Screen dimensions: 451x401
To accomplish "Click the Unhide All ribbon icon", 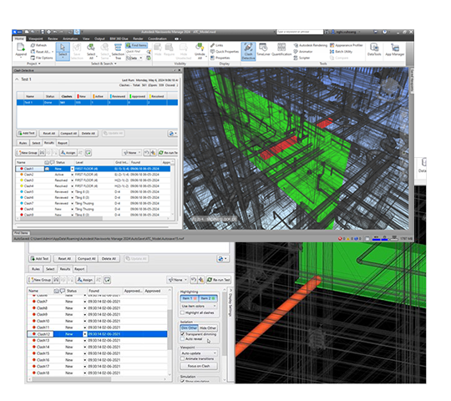I will point(200,51).
